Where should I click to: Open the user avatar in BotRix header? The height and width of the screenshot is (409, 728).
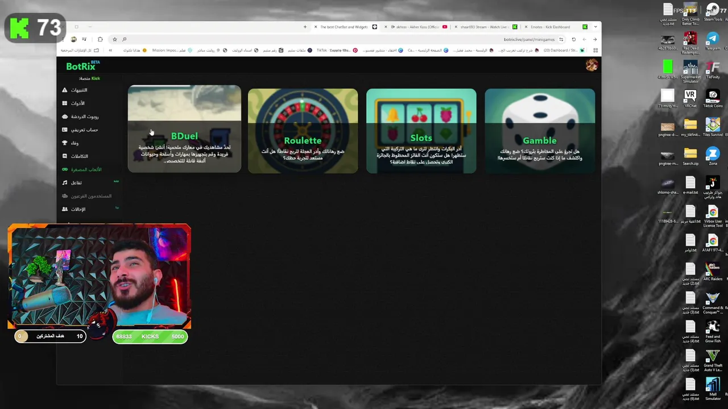591,65
